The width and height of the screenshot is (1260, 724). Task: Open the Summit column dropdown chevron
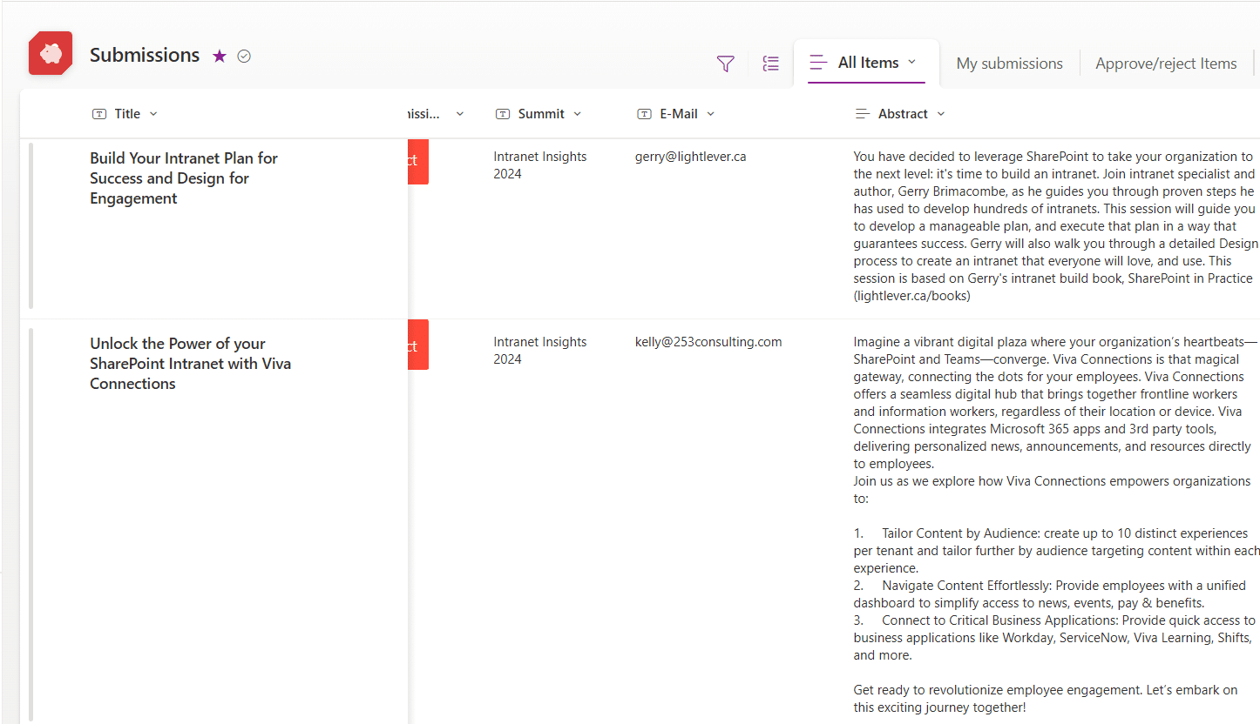pos(577,114)
